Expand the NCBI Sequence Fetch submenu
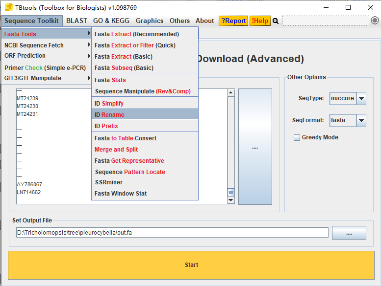This screenshot has height=286, width=381. click(x=46, y=45)
